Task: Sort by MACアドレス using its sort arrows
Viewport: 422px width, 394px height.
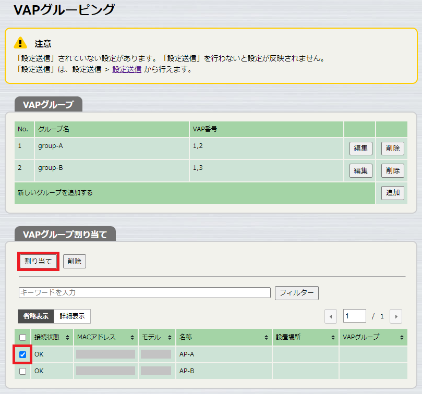Action: coord(130,337)
